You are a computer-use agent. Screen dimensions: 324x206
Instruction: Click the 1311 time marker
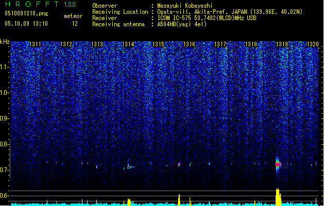point(35,44)
